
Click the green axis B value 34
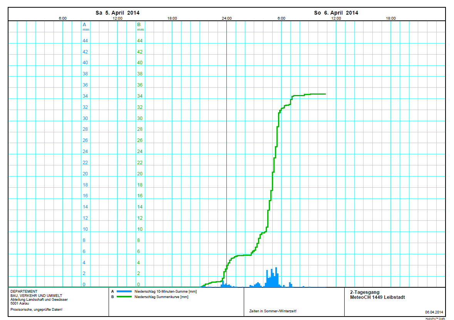click(139, 96)
